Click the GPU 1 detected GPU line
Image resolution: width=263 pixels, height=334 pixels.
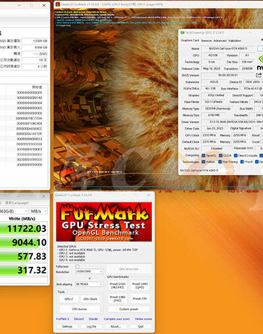(x=97, y=250)
